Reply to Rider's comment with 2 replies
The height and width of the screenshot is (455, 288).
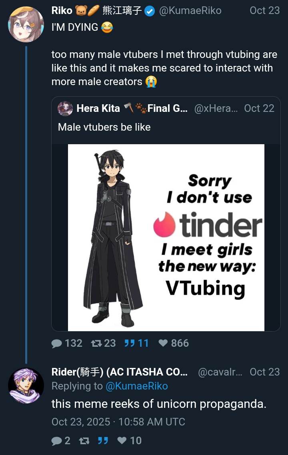tap(57, 441)
